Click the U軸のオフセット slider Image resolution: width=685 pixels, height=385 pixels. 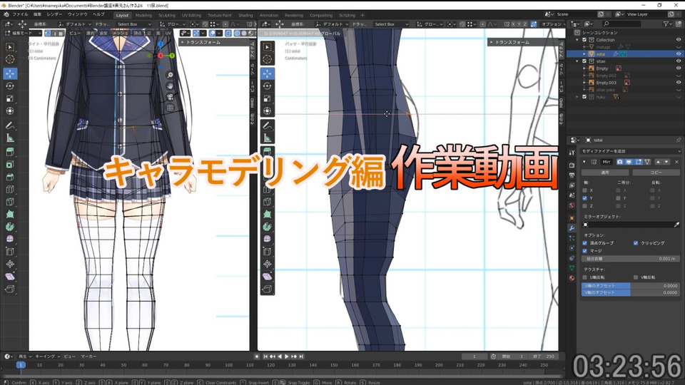631,285
